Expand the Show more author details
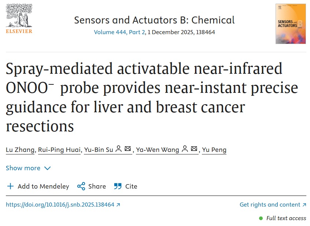Image resolution: width=310 pixels, height=226 pixels. tap(23, 168)
